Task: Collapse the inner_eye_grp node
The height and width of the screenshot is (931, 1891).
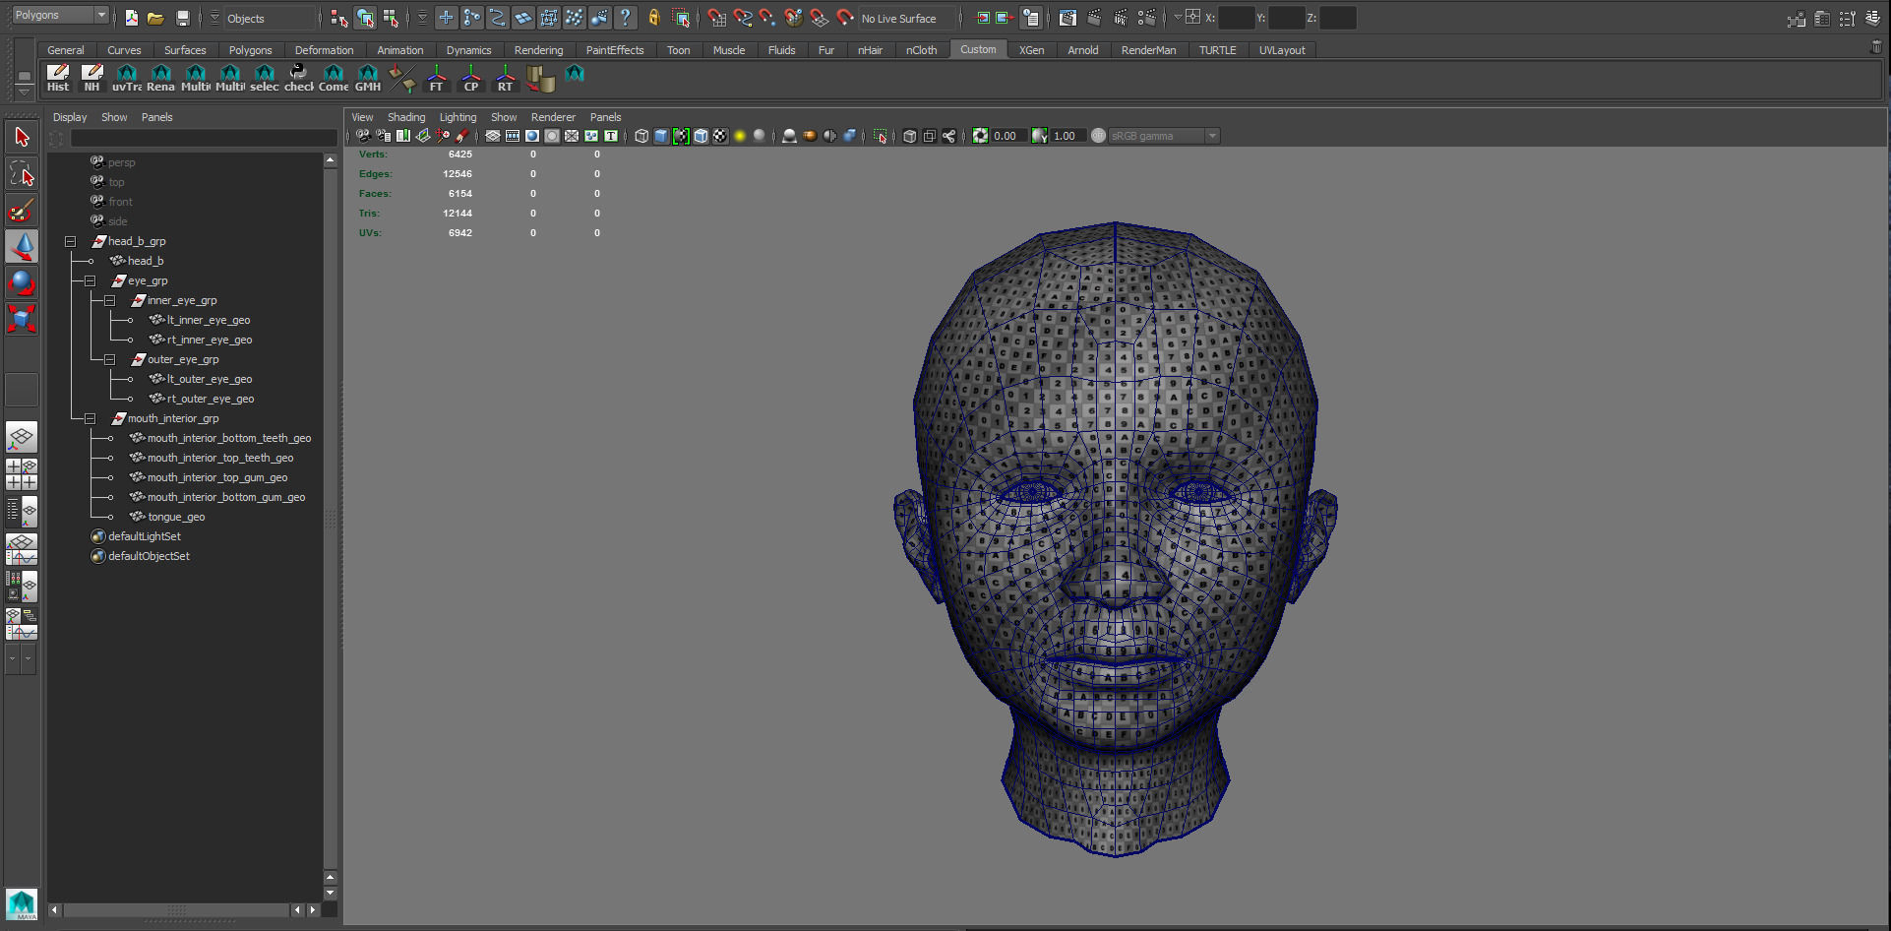Action: [109, 300]
